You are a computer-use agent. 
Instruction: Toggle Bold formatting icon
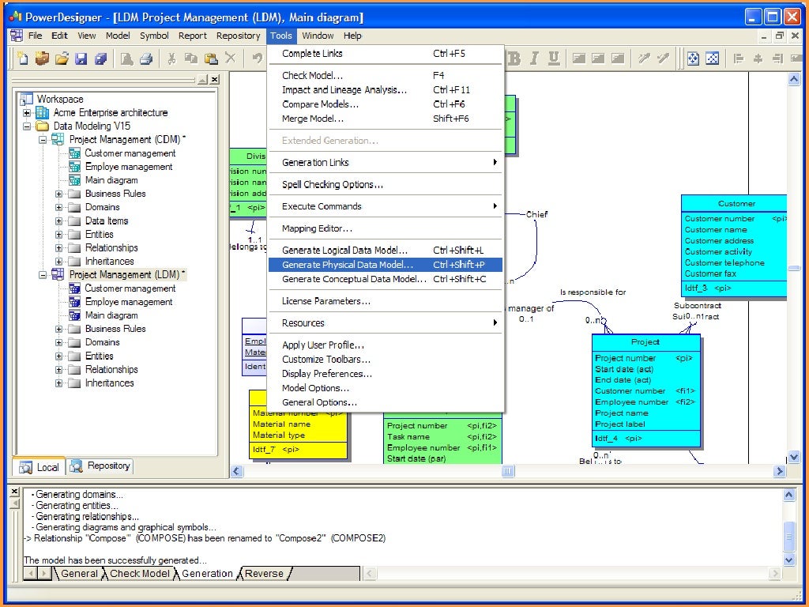[x=514, y=58]
